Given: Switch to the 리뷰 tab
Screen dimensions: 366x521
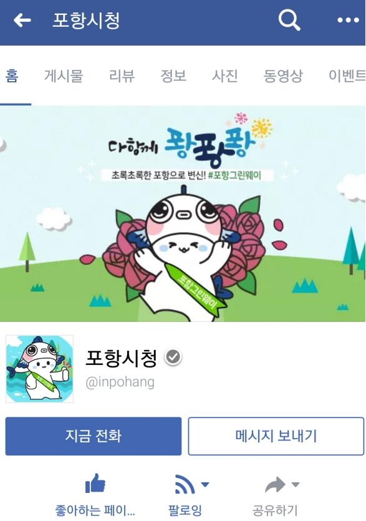Looking at the screenshot, I should coord(122,75).
